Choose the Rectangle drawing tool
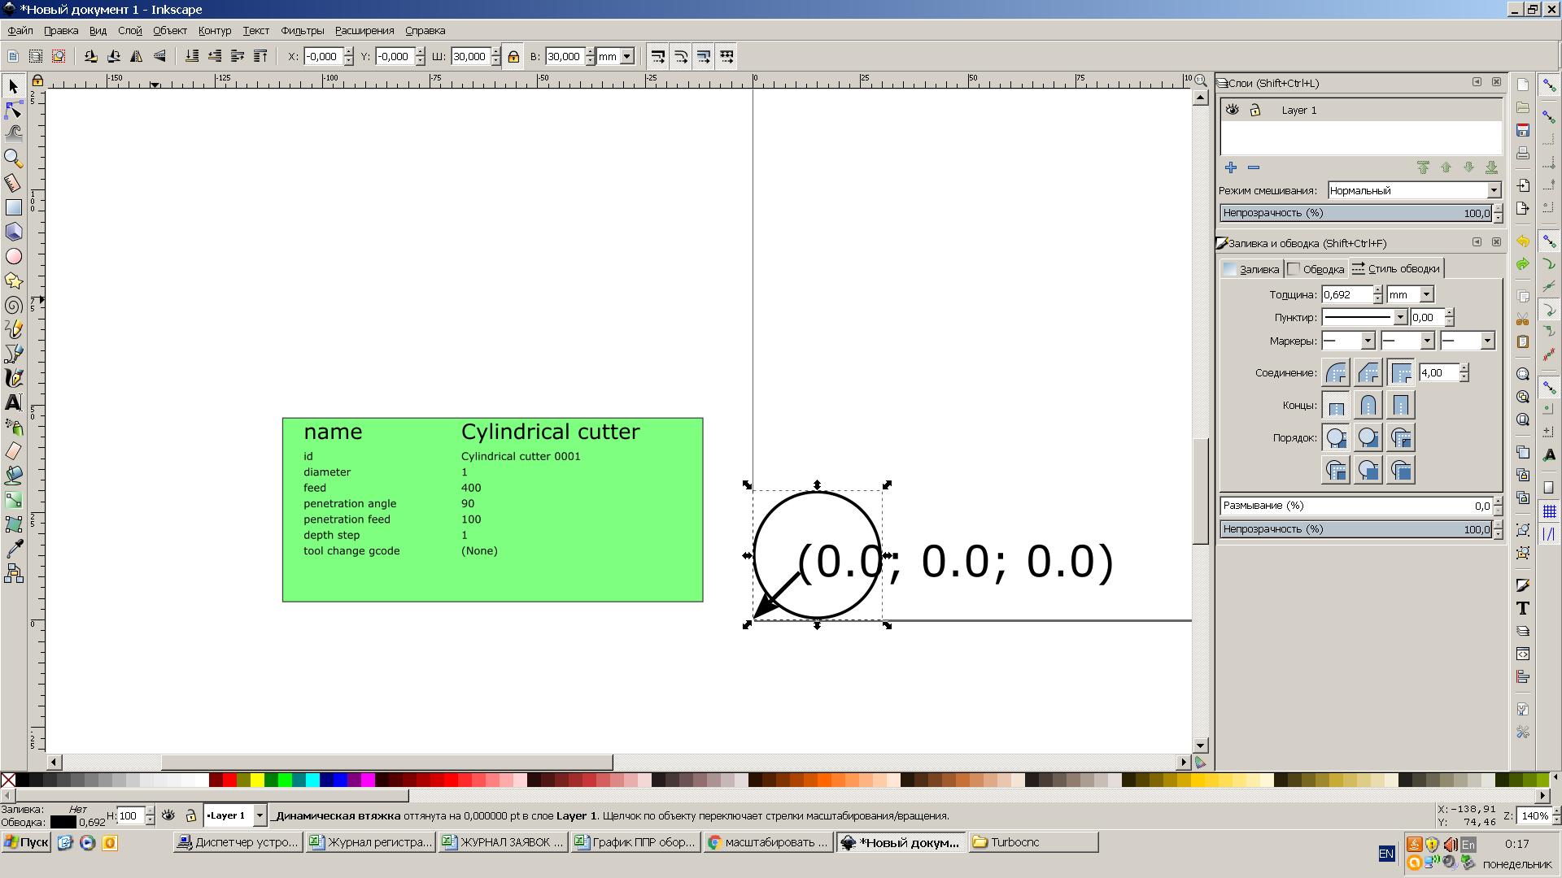The image size is (1562, 878). click(13, 207)
